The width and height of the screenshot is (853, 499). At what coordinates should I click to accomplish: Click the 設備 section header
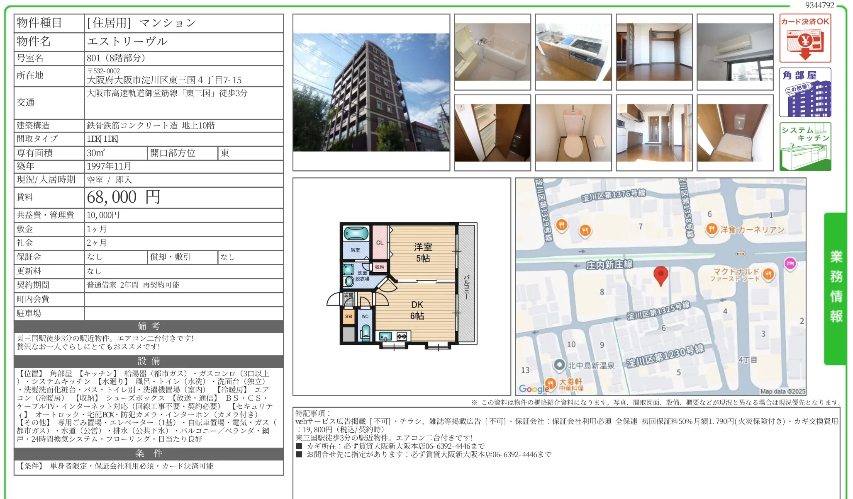(x=149, y=361)
